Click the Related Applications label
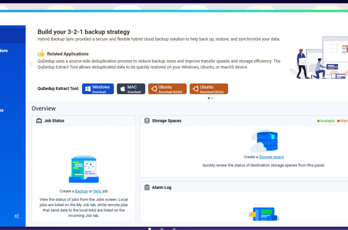348x230 pixels. coord(68,54)
